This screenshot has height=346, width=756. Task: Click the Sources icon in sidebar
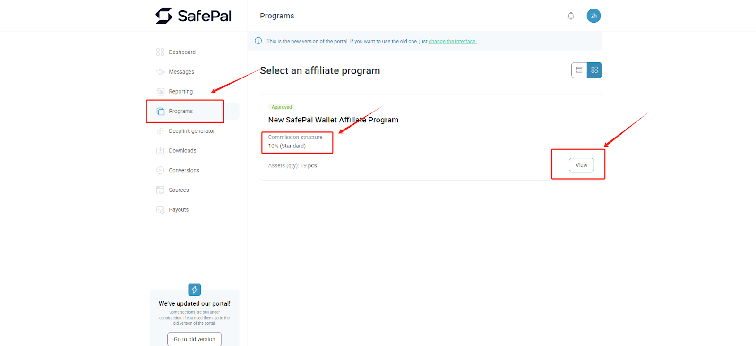160,190
